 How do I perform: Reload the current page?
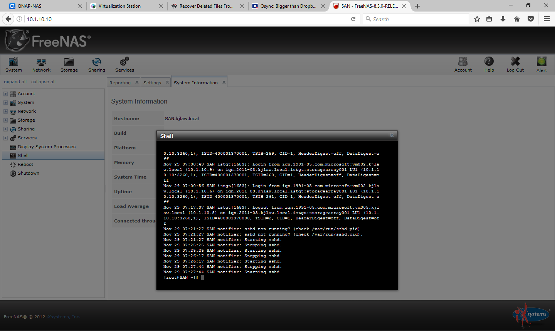pos(353,19)
